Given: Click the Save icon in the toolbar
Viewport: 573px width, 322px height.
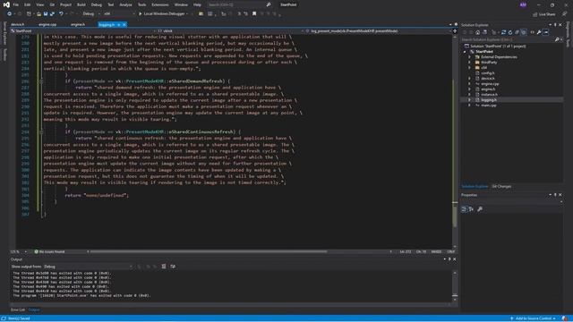Looking at the screenshot, I should coord(46,14).
